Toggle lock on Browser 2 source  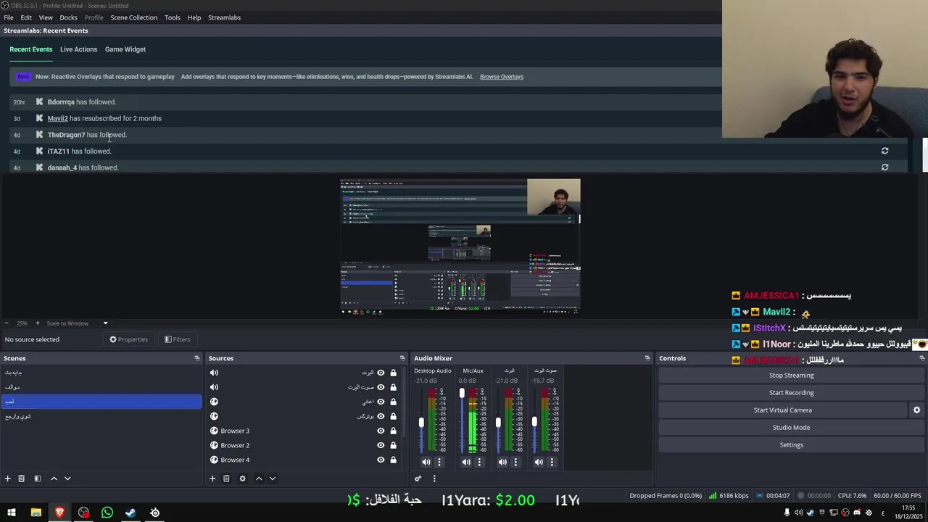click(393, 445)
